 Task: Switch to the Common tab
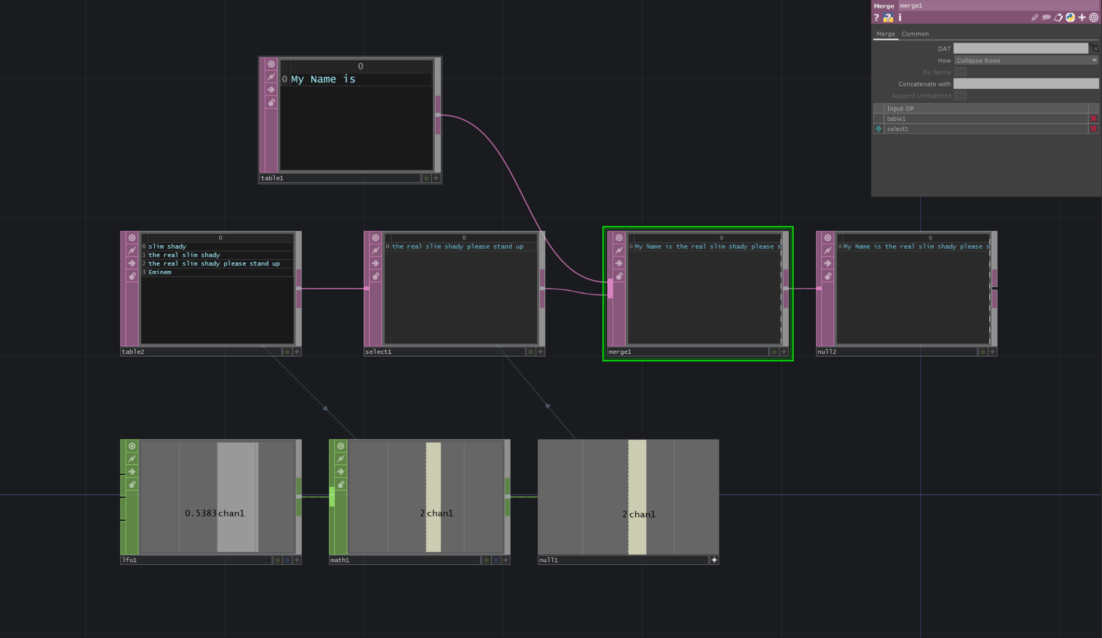915,34
